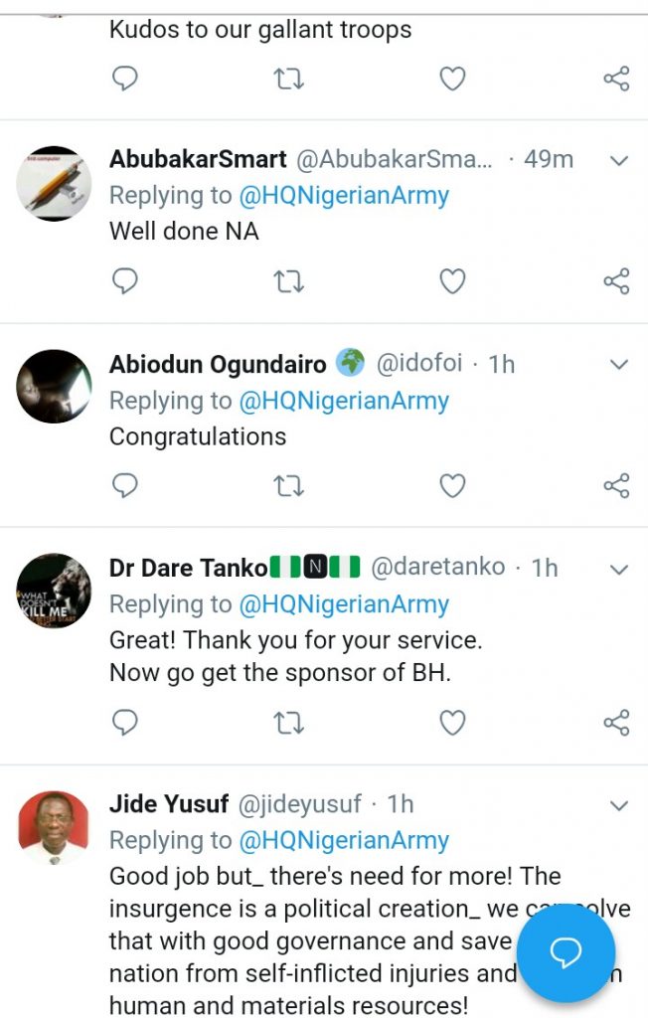Like Abiodun Ogundairo's Congratulations tweet
This screenshot has width=648, height=1018.
(452, 485)
